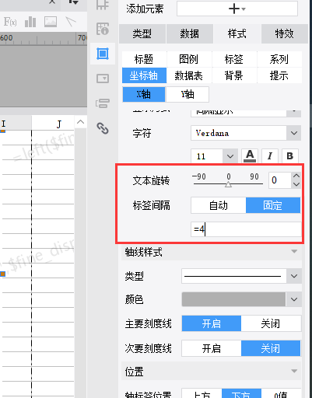Select the 坐标轴 style section
Viewport: 312px width, 398px height.
click(x=144, y=75)
